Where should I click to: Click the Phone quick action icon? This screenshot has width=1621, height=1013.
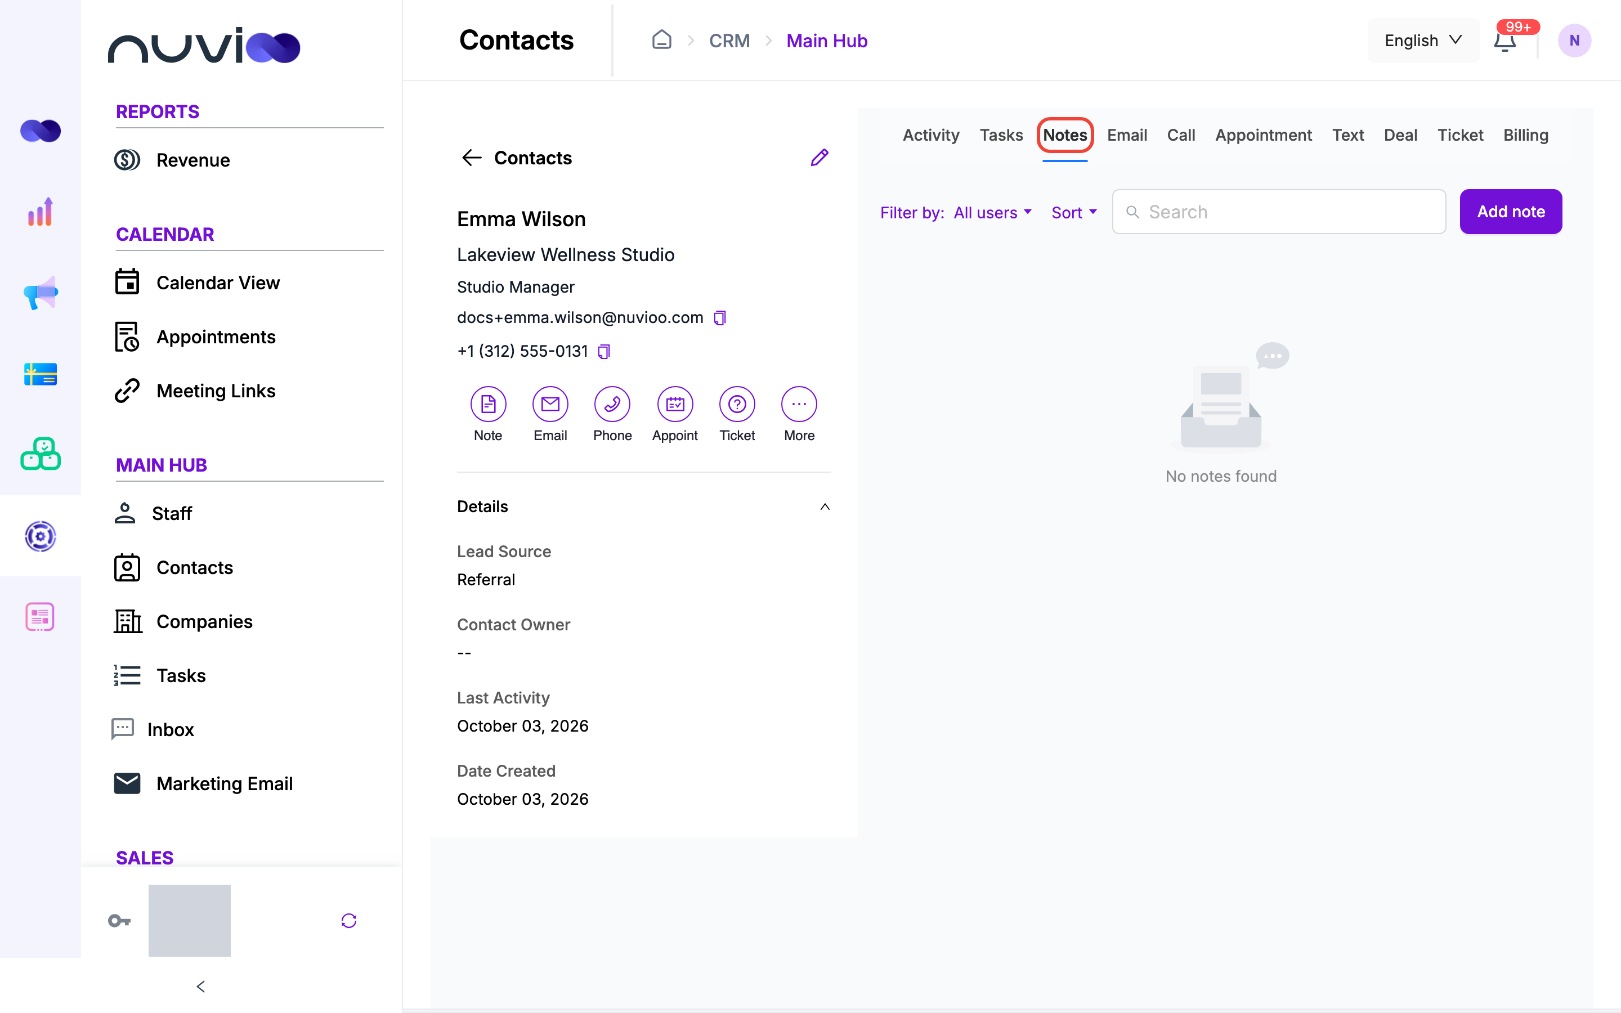tap(612, 404)
